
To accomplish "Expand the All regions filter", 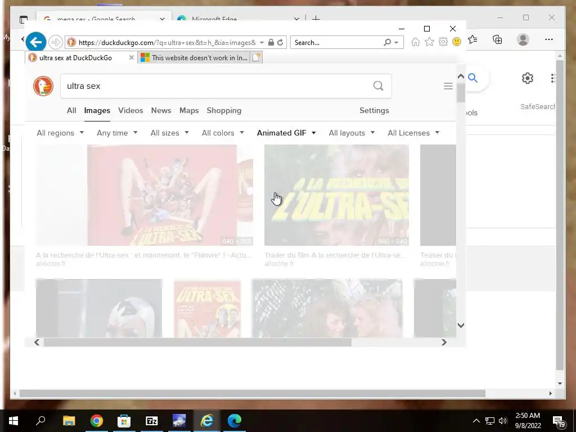I will coord(60,133).
